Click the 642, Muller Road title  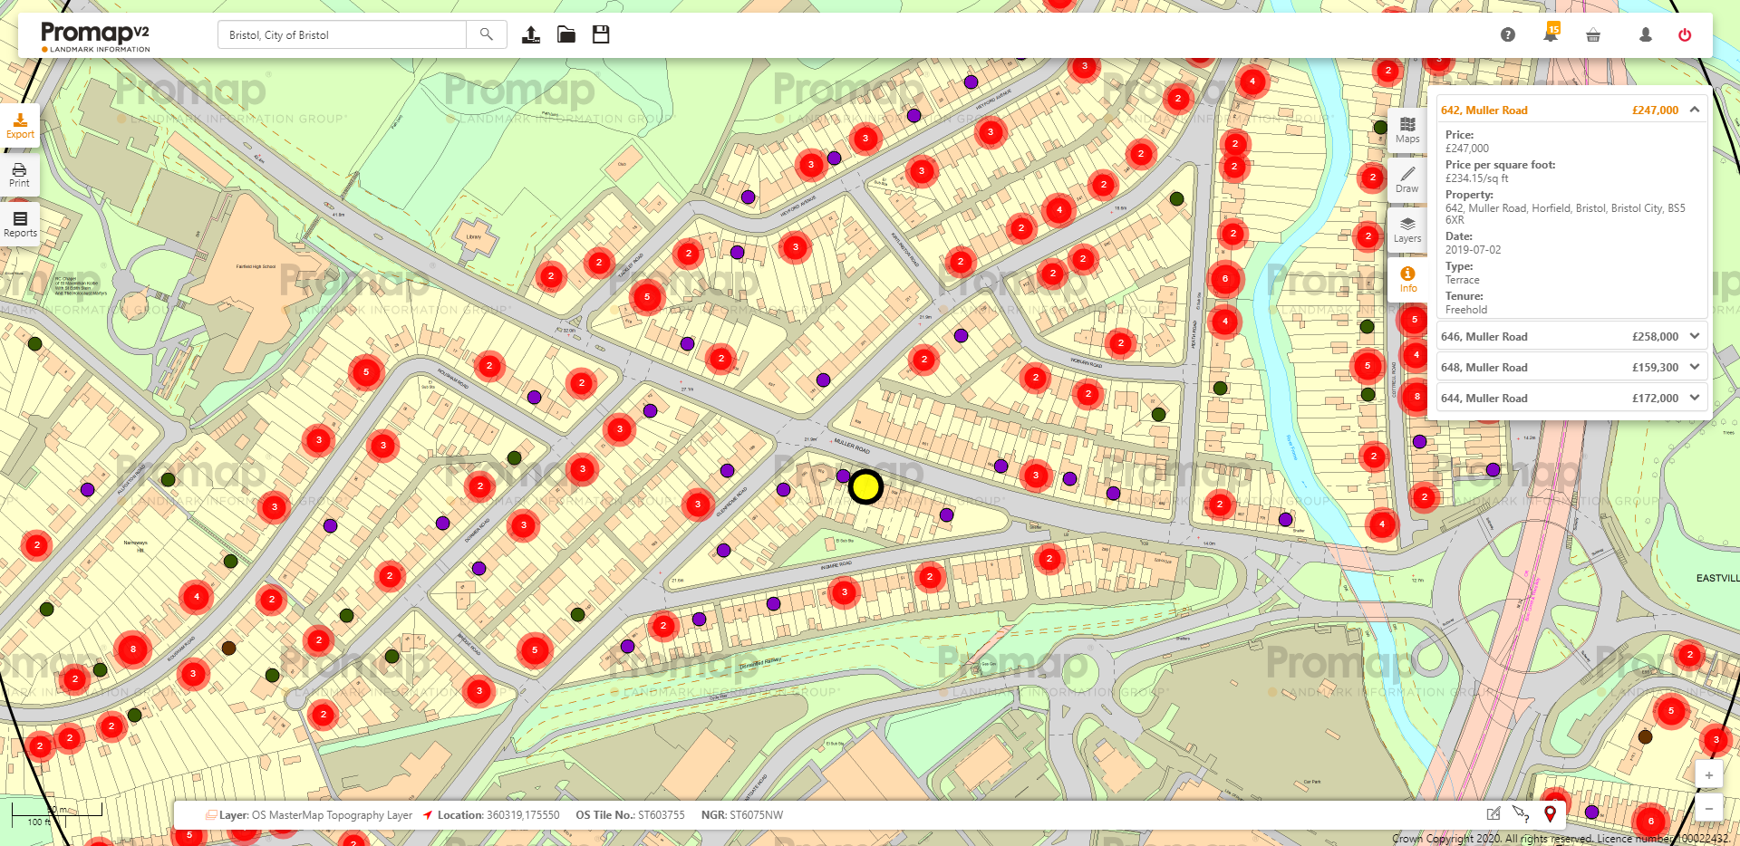click(1484, 111)
